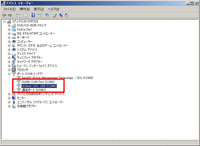Open the ヘルプ(H) menu
200x146 pixels.
pos(54,9)
